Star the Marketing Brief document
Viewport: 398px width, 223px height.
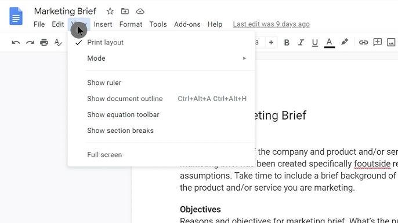click(x=110, y=11)
